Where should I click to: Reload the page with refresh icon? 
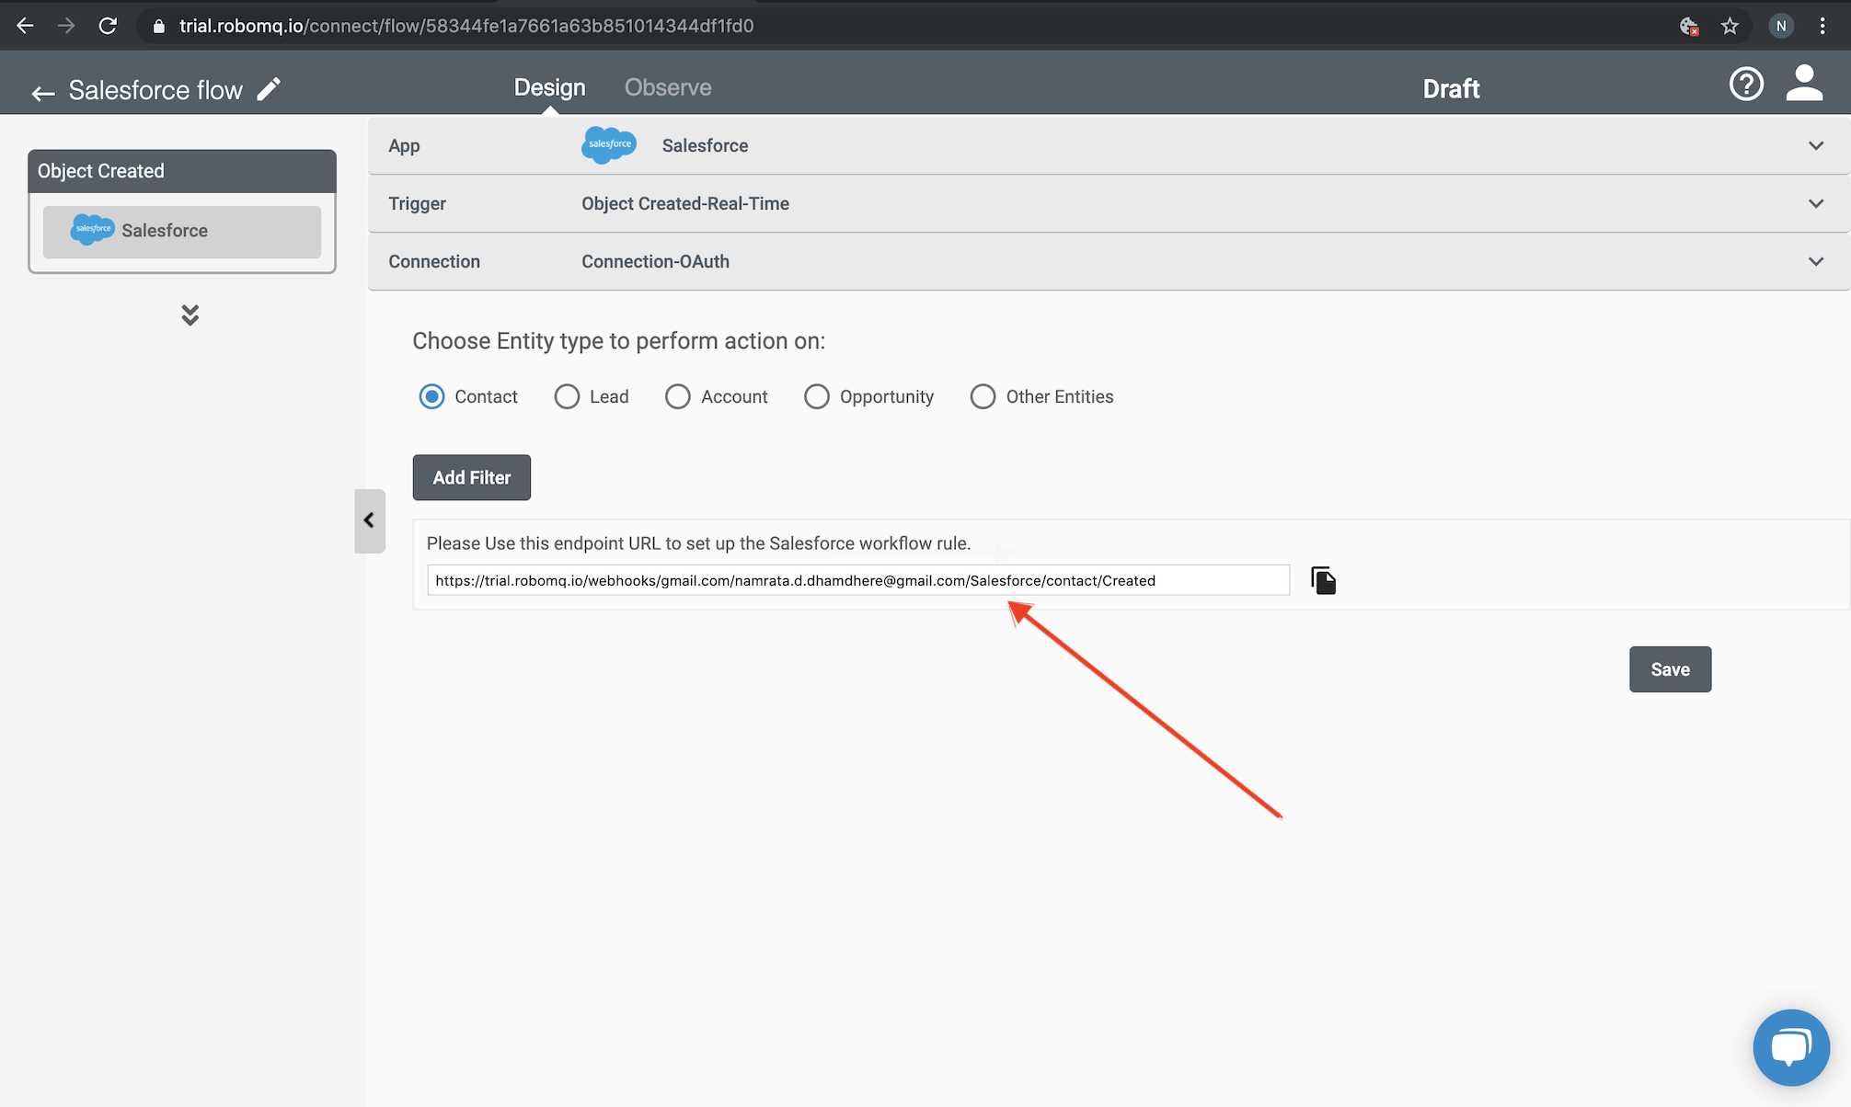[x=108, y=26]
